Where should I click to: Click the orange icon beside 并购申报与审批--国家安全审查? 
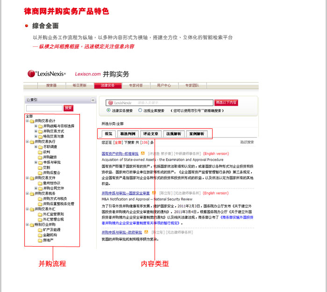154,193
